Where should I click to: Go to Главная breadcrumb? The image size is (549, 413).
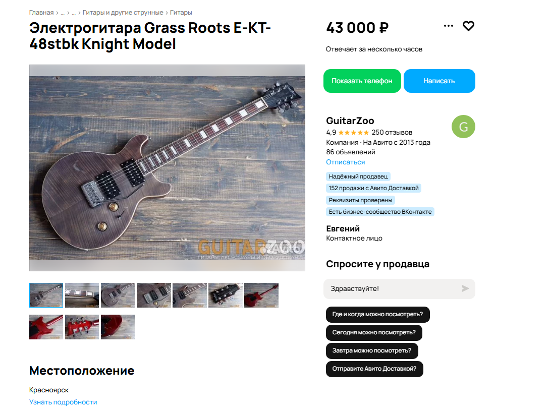(41, 13)
